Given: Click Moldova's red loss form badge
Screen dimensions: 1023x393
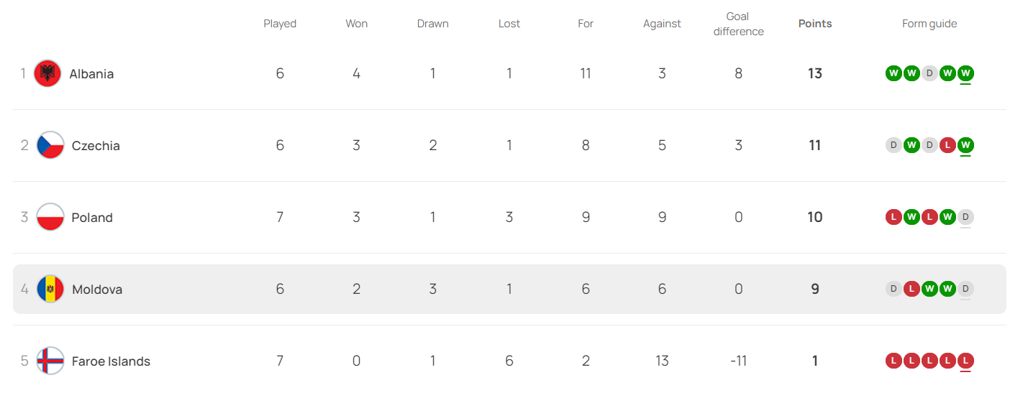Looking at the screenshot, I should [x=911, y=289].
